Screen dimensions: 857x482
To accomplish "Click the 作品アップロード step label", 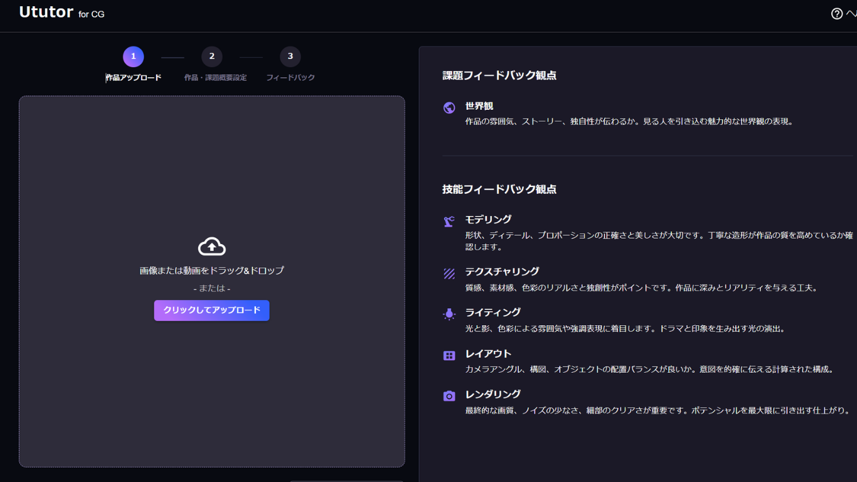I will coord(134,78).
